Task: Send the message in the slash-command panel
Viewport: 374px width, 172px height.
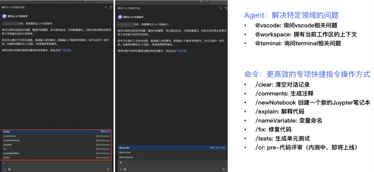Action: (x=108, y=169)
